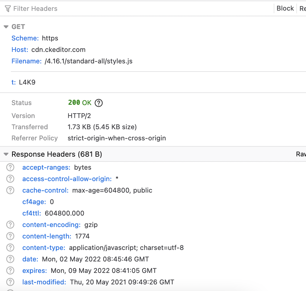The height and width of the screenshot is (291, 306).
Task: Click the Block button
Action: click(285, 8)
